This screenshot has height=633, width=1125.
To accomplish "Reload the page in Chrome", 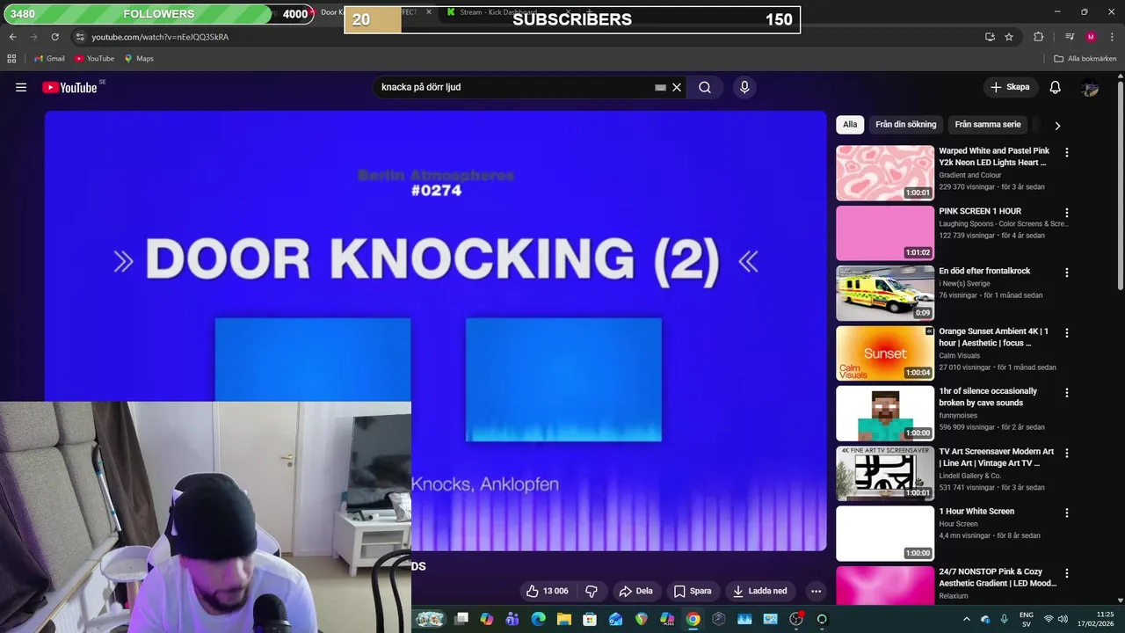I will (x=54, y=37).
